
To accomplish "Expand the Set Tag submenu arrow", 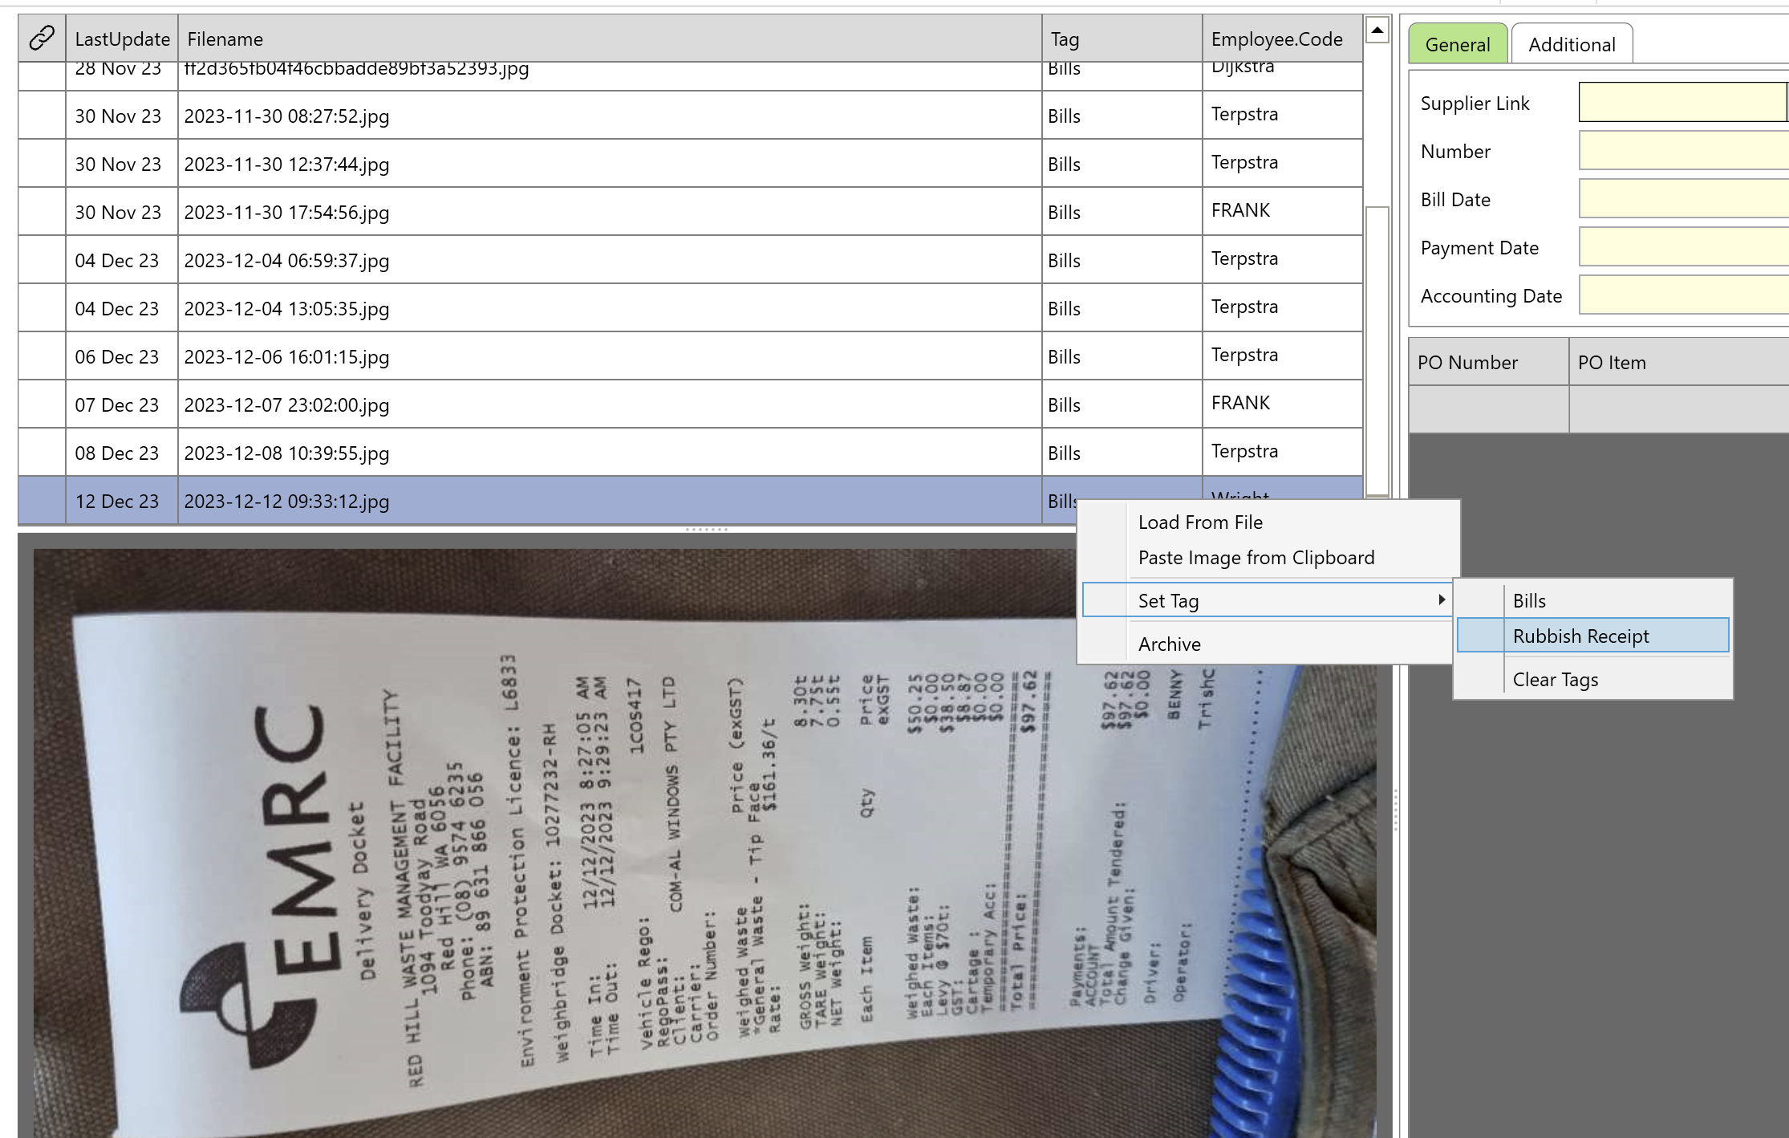I will 1442,599.
